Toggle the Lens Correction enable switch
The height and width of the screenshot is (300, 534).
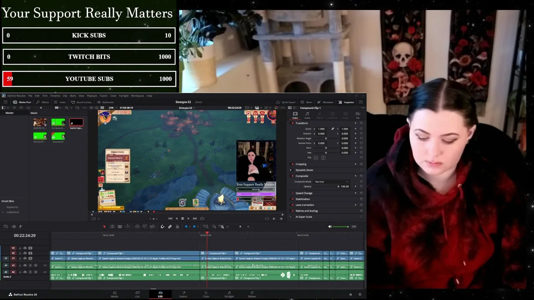coord(292,205)
